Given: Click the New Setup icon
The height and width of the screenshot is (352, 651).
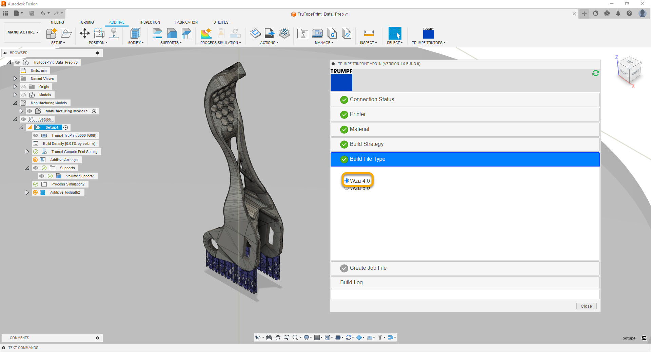Looking at the screenshot, I should (52, 33).
